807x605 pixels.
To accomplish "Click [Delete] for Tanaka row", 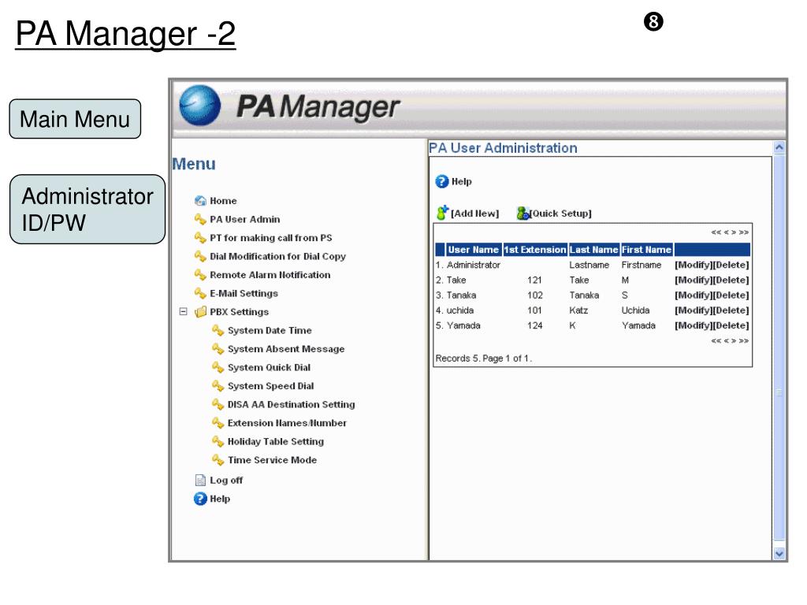I will [731, 295].
